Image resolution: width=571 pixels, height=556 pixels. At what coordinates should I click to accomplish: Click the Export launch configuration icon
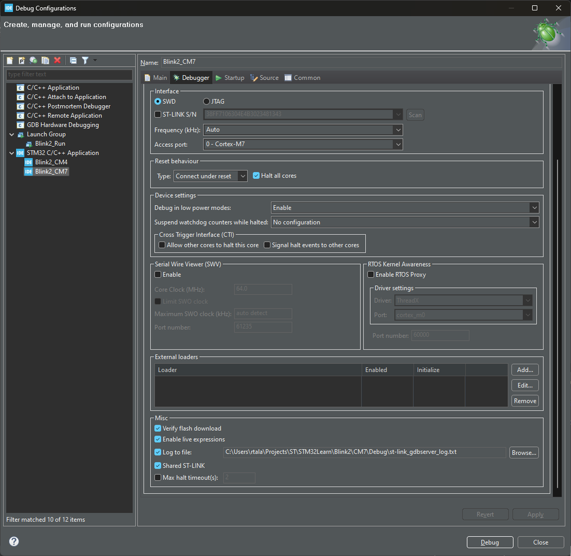(x=34, y=61)
